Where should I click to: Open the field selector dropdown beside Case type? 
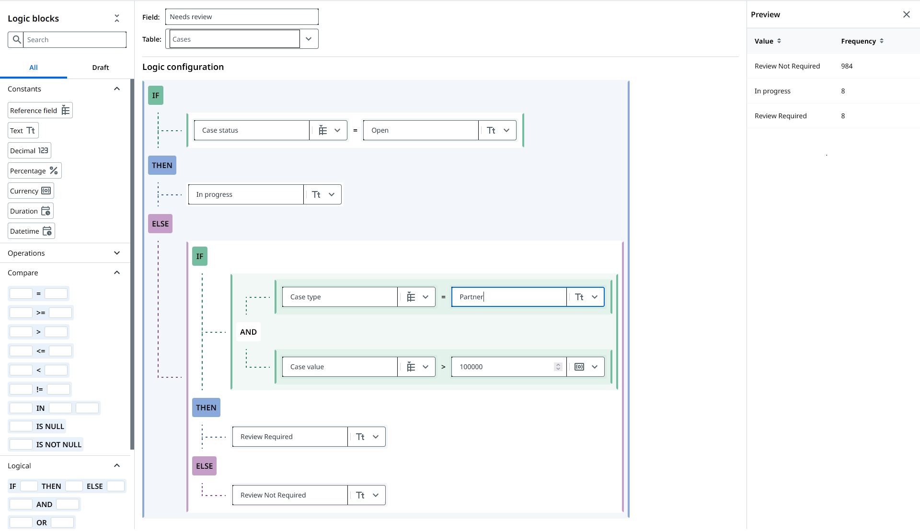425,296
